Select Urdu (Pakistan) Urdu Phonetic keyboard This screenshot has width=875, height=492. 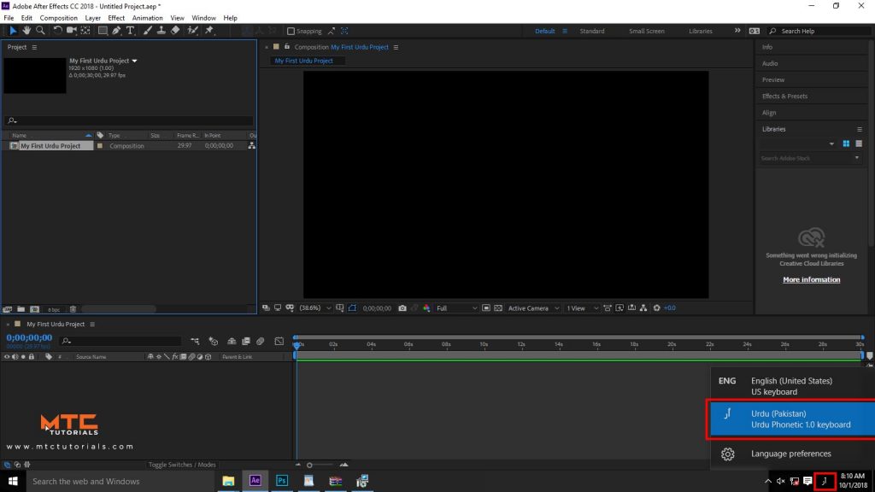coord(792,419)
